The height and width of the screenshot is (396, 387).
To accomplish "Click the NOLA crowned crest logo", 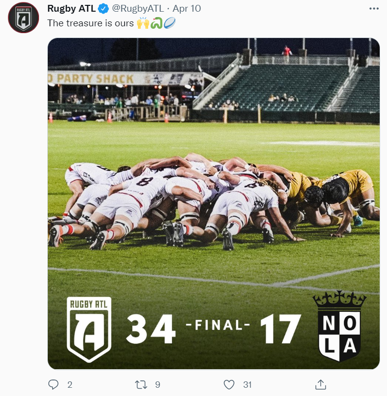I will click(339, 326).
